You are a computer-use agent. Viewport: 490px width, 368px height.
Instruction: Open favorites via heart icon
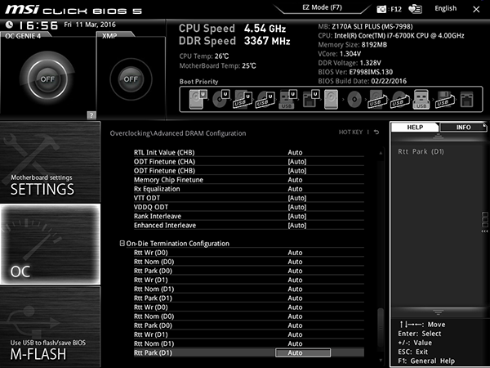click(x=415, y=9)
